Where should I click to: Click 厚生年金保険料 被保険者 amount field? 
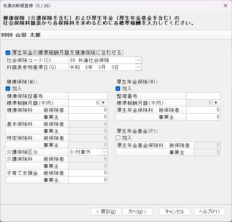203,110
